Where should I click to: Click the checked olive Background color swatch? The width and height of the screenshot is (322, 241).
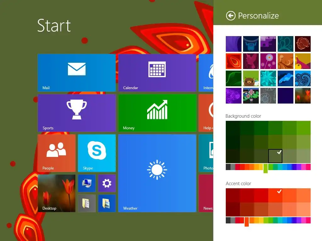tap(275, 156)
